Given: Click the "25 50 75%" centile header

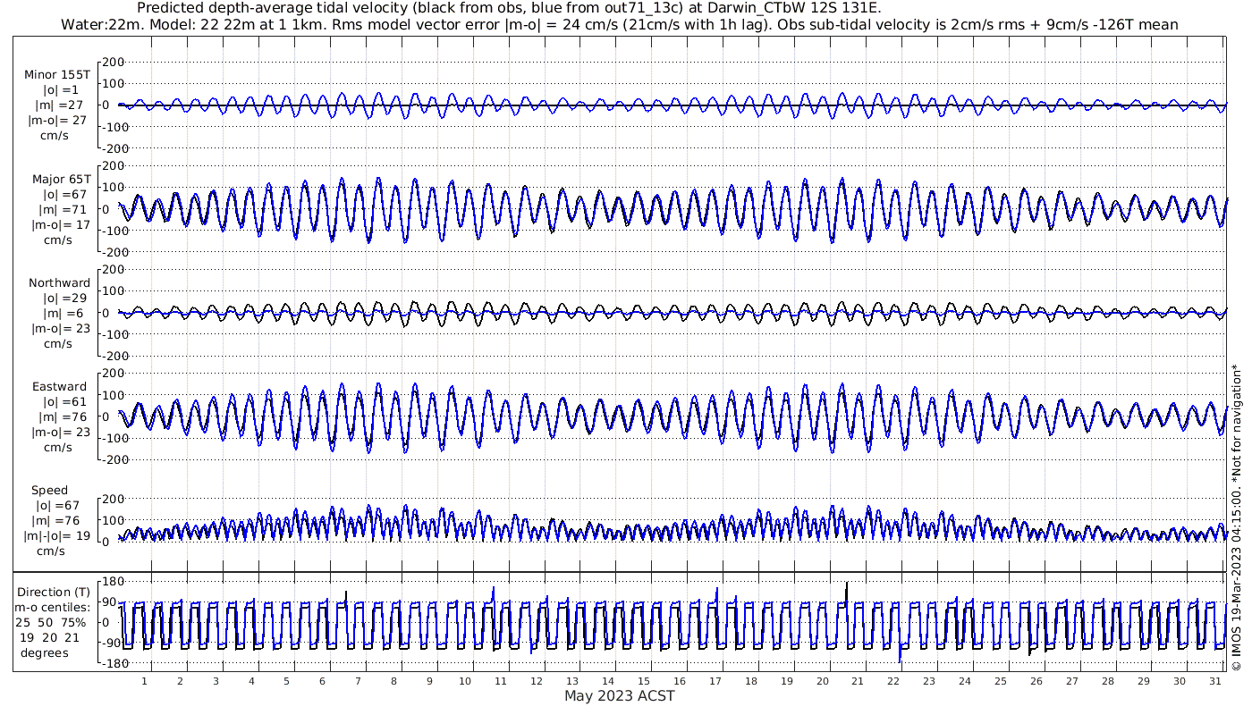Looking at the screenshot, I should 50,622.
